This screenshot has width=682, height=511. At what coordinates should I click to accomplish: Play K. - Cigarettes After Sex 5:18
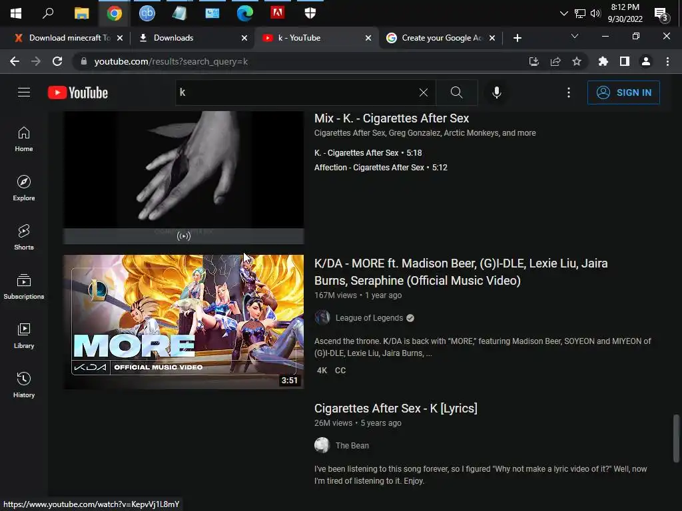click(368, 153)
